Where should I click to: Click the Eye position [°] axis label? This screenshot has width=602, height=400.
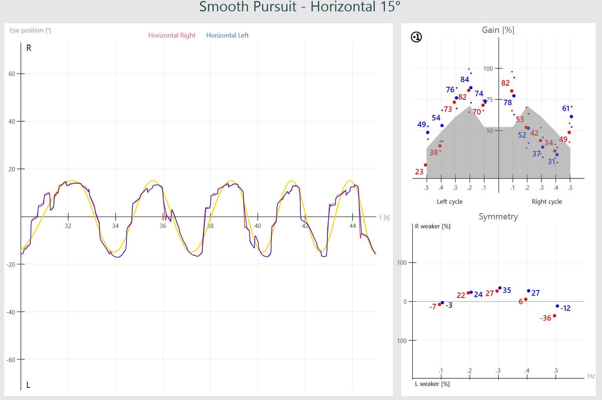pyautogui.click(x=31, y=30)
